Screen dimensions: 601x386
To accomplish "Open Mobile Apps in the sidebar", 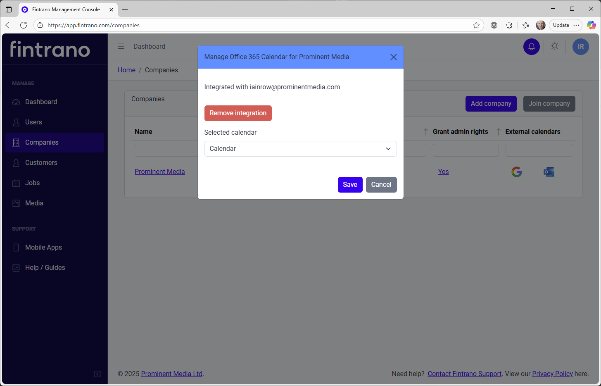I will click(x=55, y=248).
